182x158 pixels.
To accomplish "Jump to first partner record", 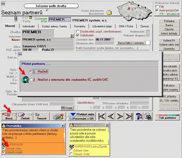I will click(102, 116).
